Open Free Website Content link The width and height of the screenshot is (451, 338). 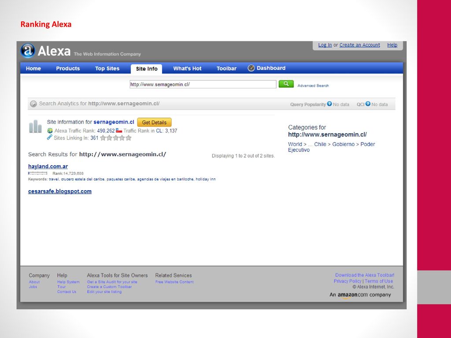[174, 282]
